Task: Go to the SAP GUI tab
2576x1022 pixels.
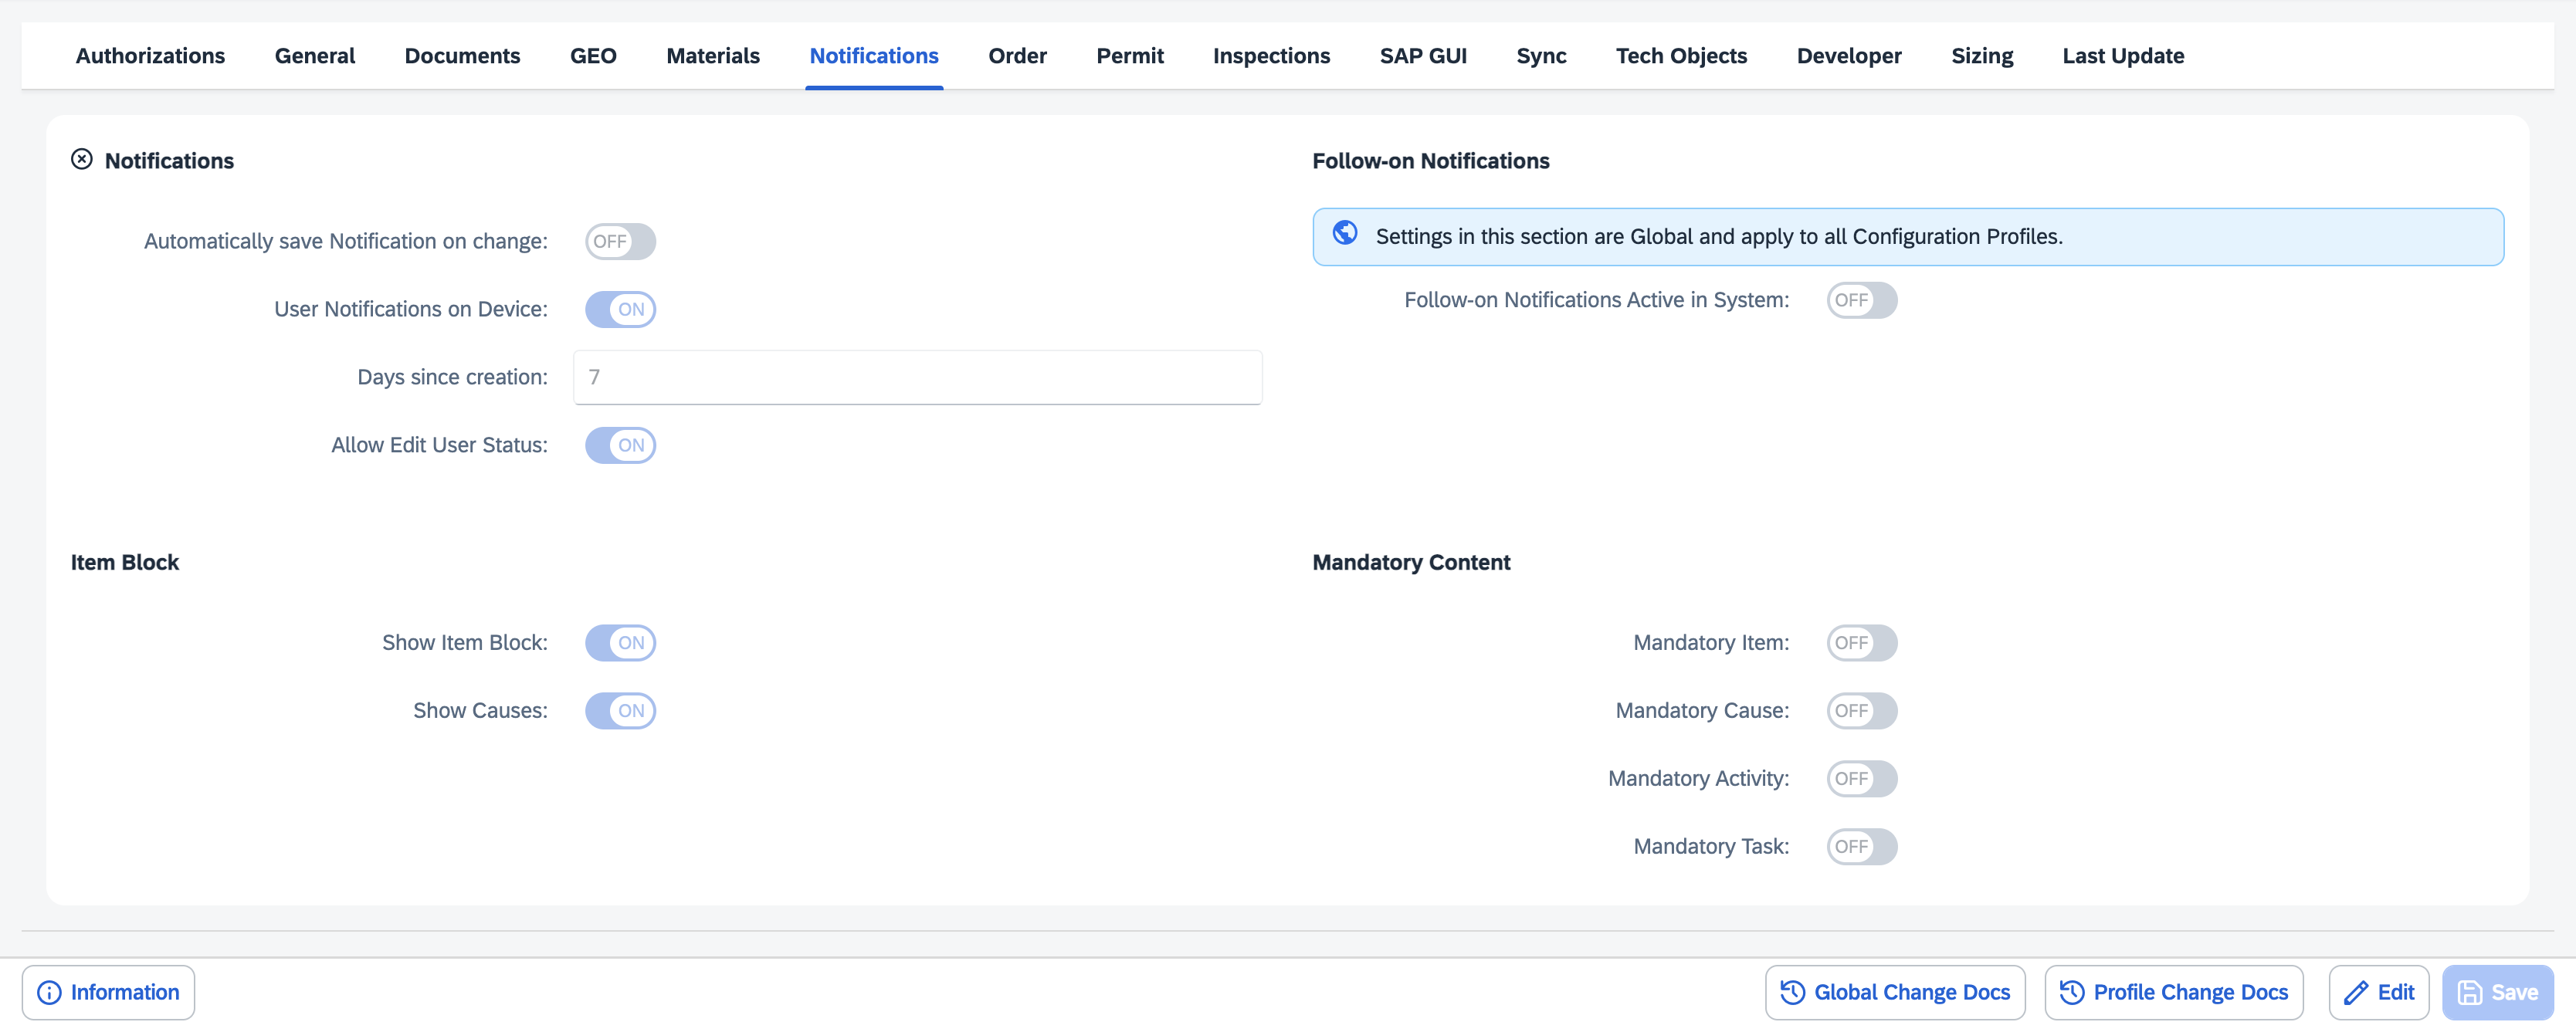Action: tap(1422, 56)
